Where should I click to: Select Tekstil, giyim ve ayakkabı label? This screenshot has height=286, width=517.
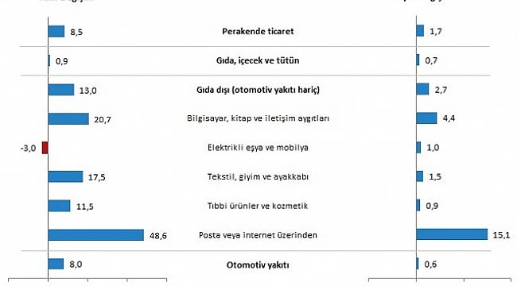coord(258,176)
